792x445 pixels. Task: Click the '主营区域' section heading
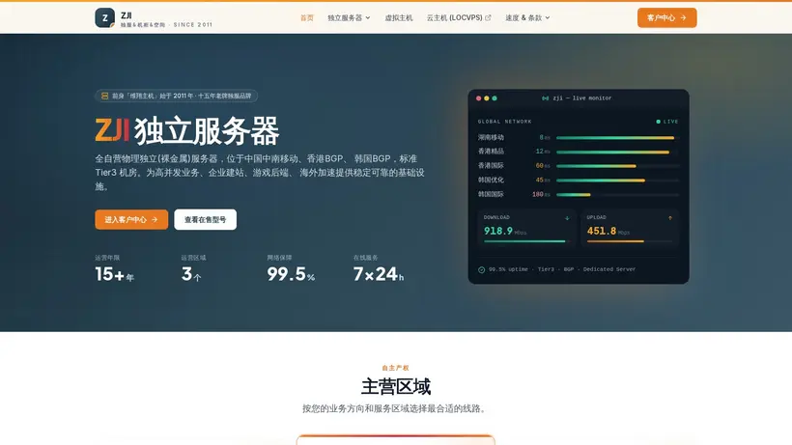click(x=395, y=386)
